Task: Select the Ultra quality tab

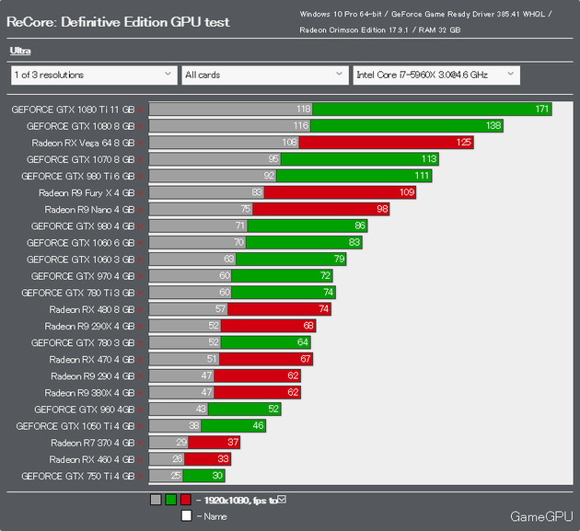Action: [x=20, y=51]
